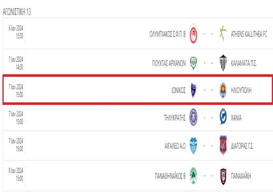The width and height of the screenshot is (273, 195).
Task: Open the Panachaiki red-black crest
Action: pos(223,175)
